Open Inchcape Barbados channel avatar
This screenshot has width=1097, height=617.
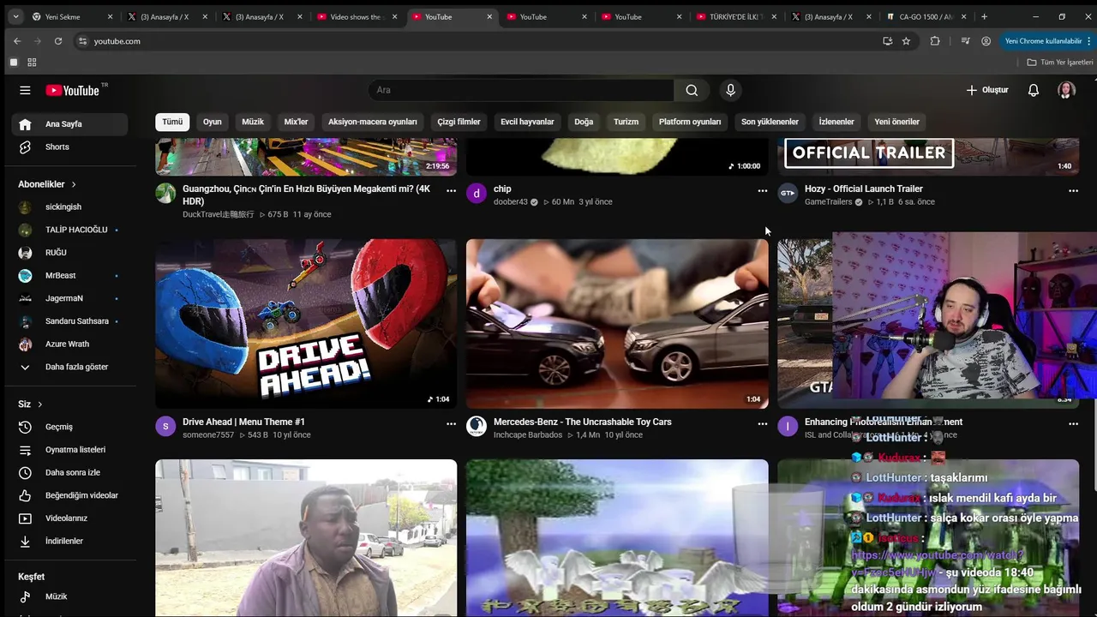coord(477,426)
